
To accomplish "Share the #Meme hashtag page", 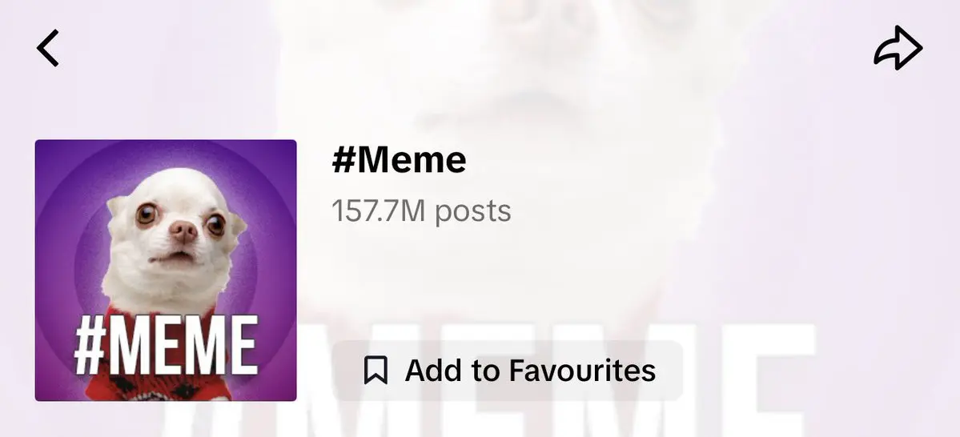I will pos(898,48).
